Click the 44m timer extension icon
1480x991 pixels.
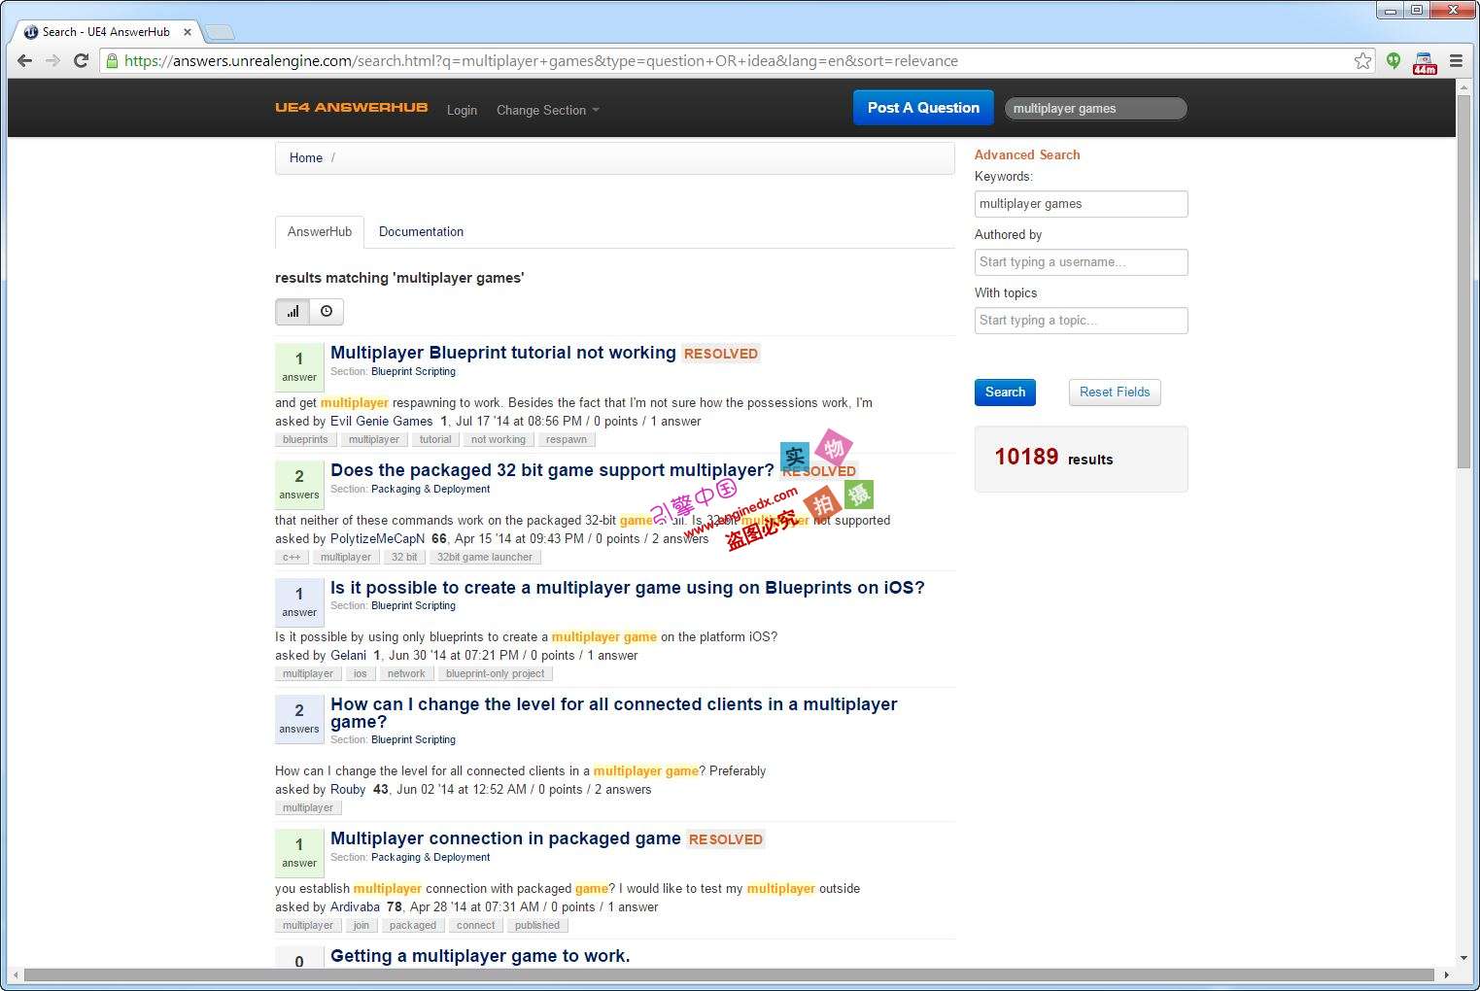point(1425,62)
